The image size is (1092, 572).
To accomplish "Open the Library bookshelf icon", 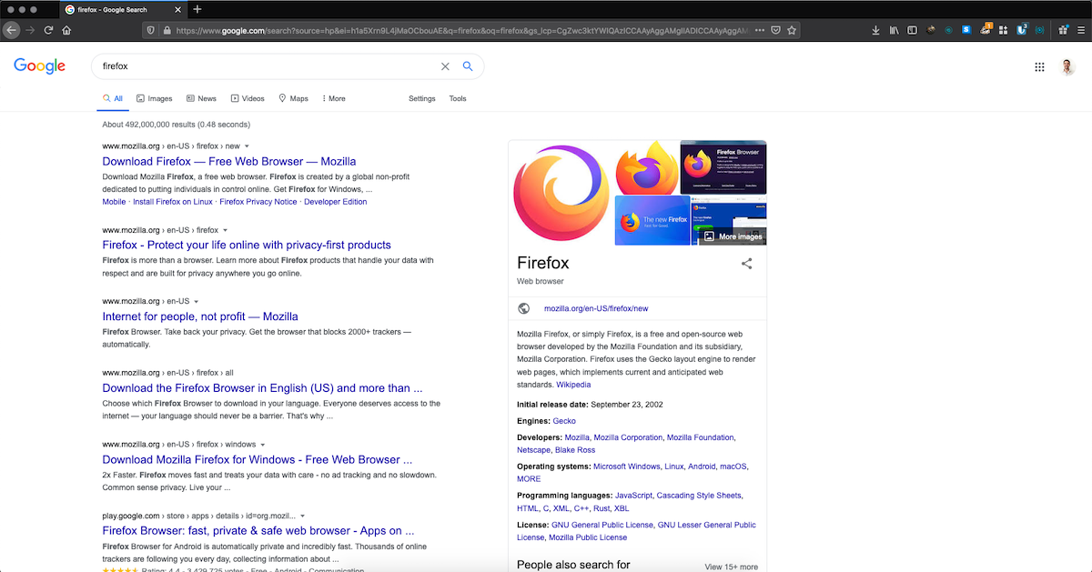I will click(x=895, y=30).
